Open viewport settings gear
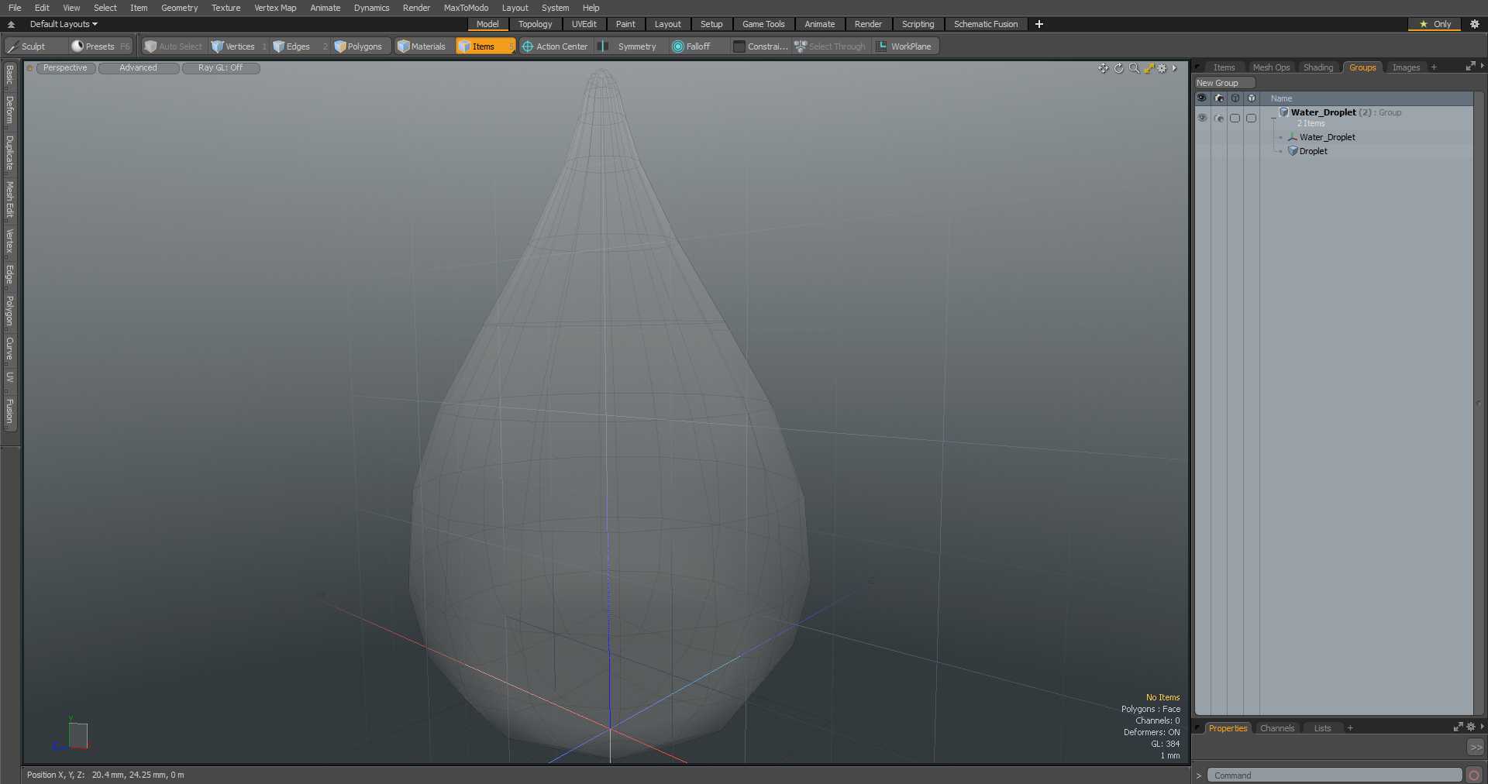The width and height of the screenshot is (1488, 784). click(x=1162, y=68)
